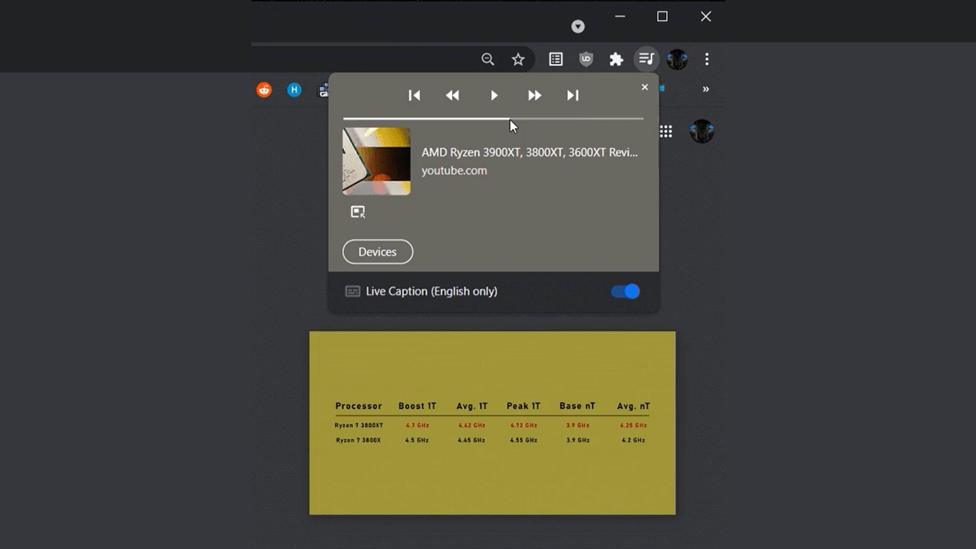Open the dropdown arrow at the window top
This screenshot has height=549, width=976.
coord(577,25)
